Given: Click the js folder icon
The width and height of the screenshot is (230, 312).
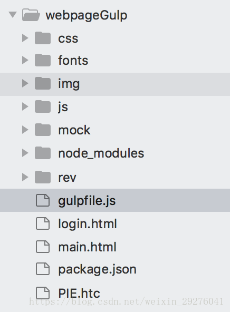Looking at the screenshot, I should 43,106.
